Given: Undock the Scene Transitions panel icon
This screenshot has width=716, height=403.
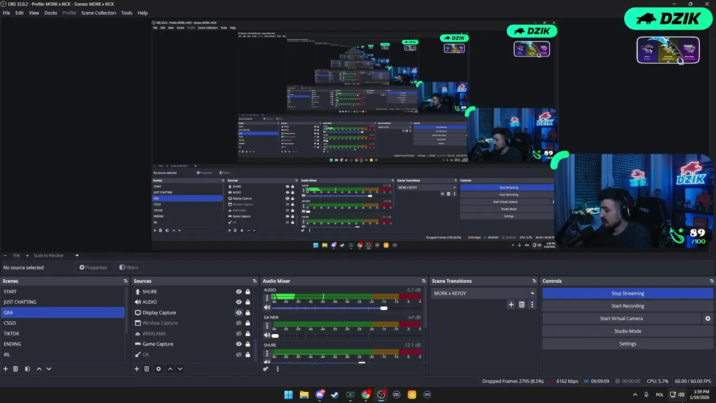Looking at the screenshot, I should pyautogui.click(x=534, y=281).
